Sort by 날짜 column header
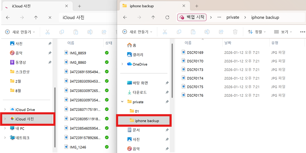The height and width of the screenshot is (153, 306). (x=228, y=43)
